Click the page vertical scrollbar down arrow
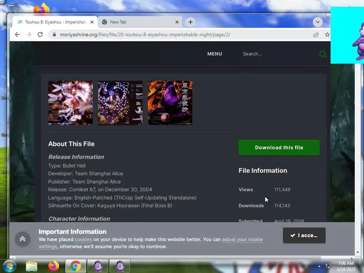The height and width of the screenshot is (273, 364). [x=358, y=252]
